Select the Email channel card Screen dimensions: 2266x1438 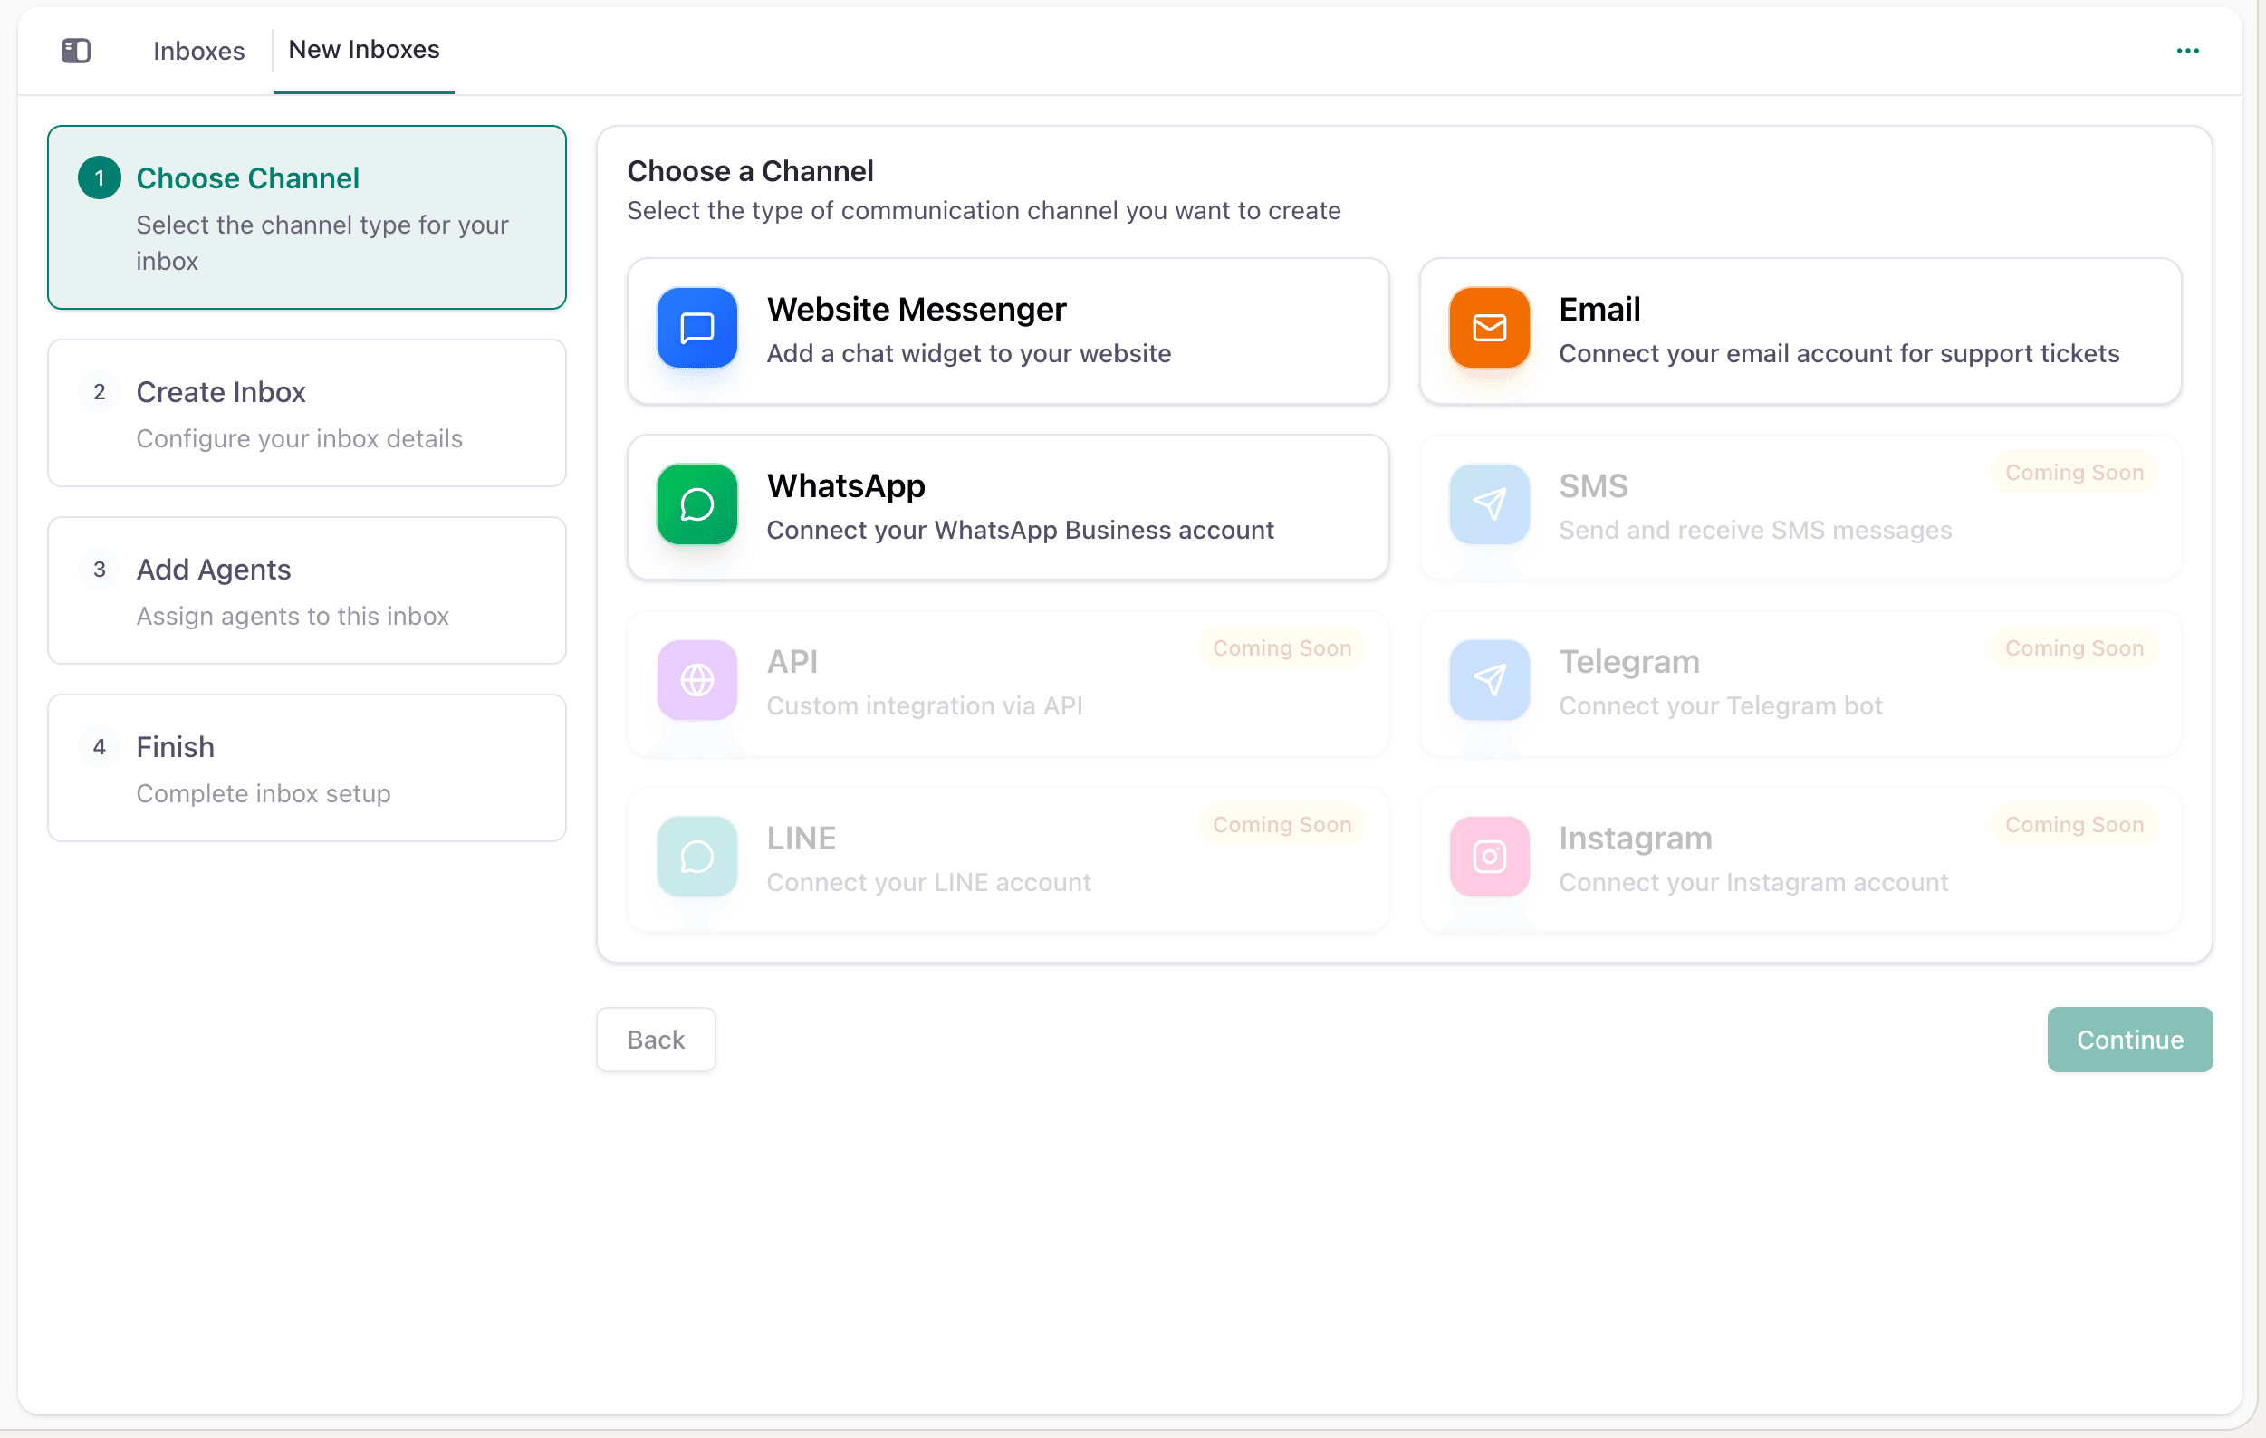1800,331
